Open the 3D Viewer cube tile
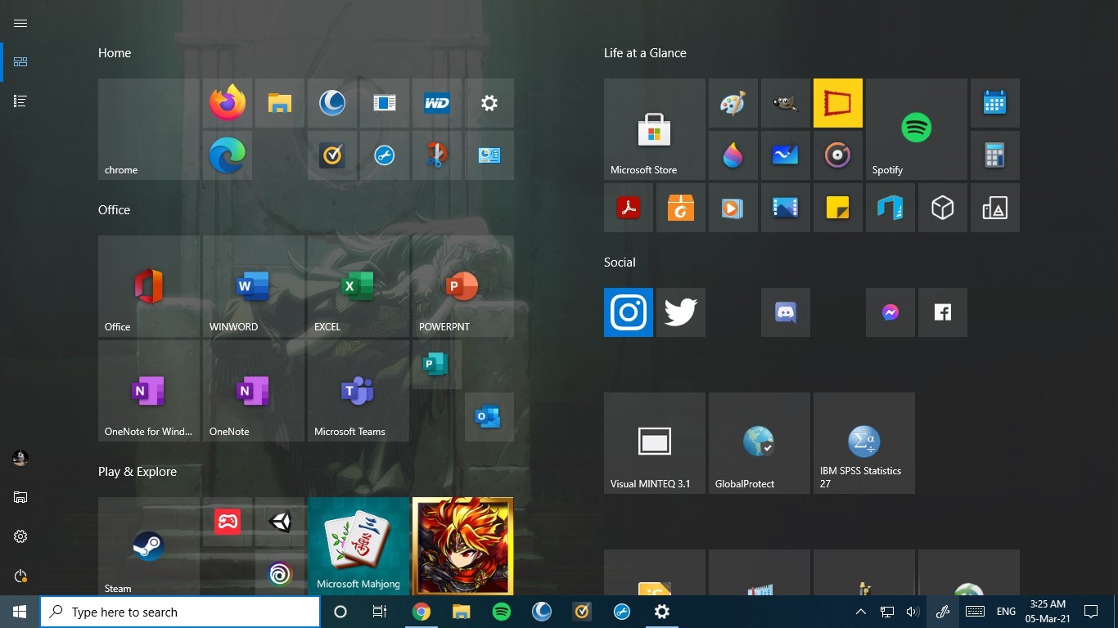1118x628 pixels. pos(943,208)
